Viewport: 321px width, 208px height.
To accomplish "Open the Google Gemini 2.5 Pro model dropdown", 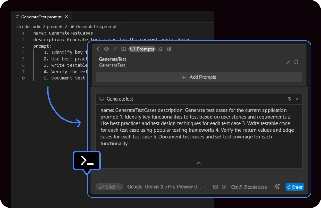I will pyautogui.click(x=167, y=187).
